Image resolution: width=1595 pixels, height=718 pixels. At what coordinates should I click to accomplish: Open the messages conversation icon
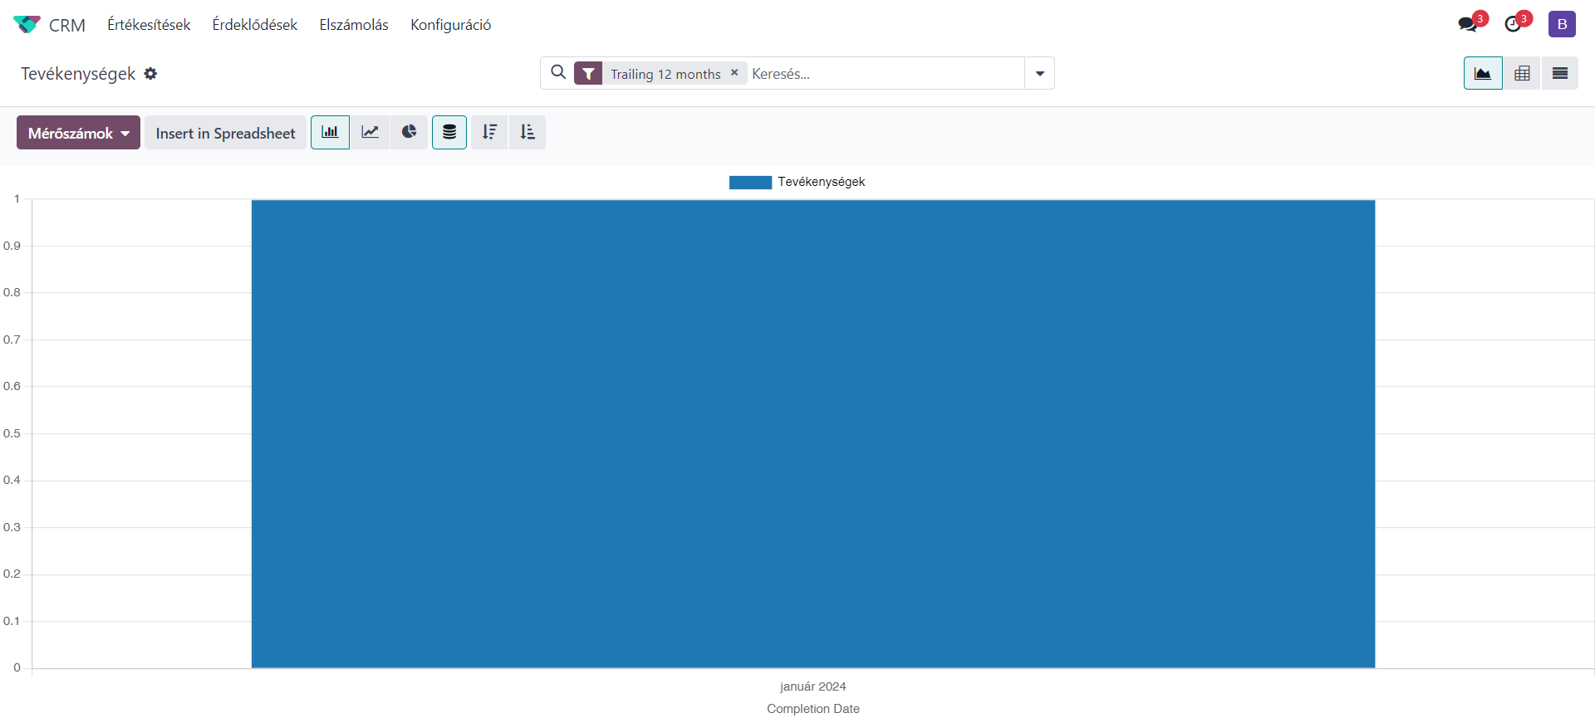[x=1468, y=24]
